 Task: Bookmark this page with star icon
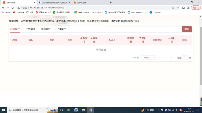point(178,8)
